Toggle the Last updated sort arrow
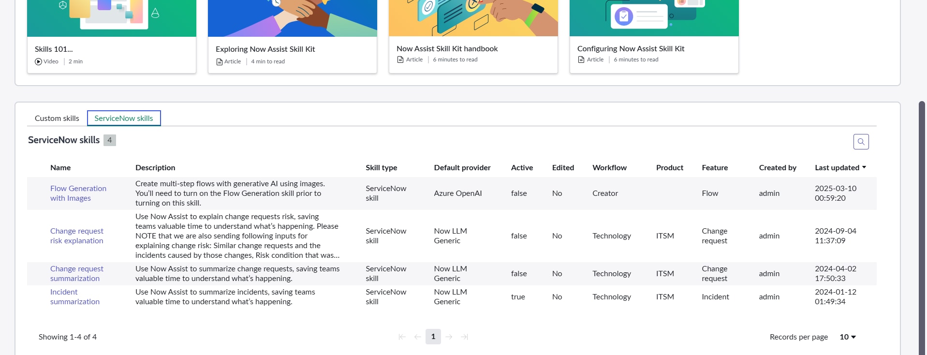The height and width of the screenshot is (355, 927). tap(864, 167)
